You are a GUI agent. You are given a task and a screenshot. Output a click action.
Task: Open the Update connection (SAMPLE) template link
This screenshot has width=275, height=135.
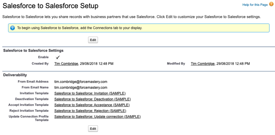[97, 117]
